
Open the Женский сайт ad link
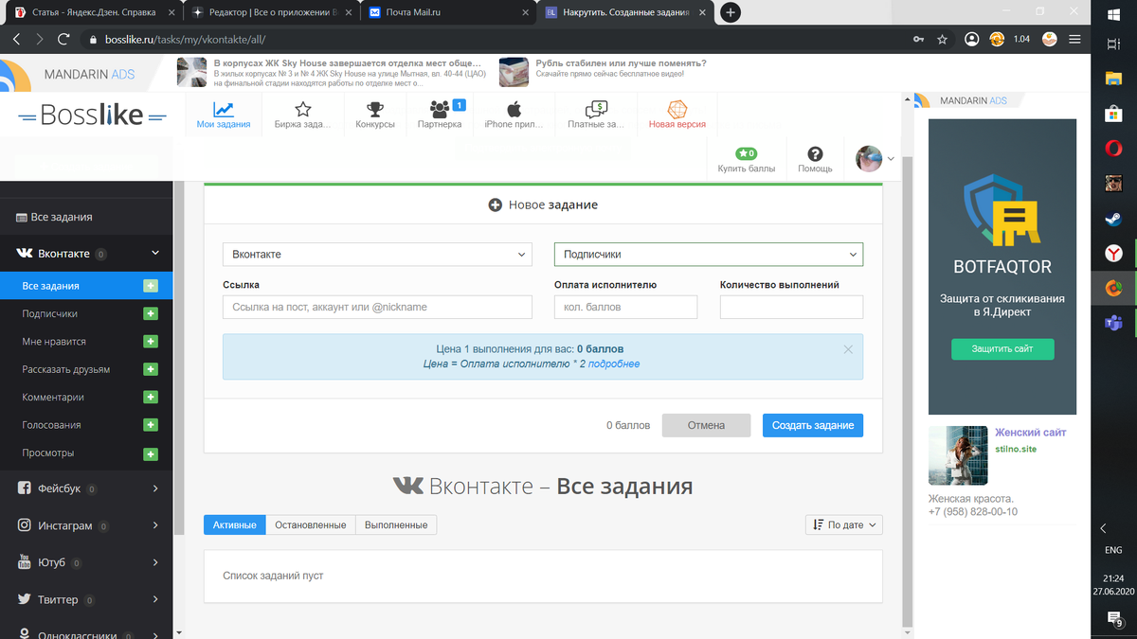(x=1031, y=433)
